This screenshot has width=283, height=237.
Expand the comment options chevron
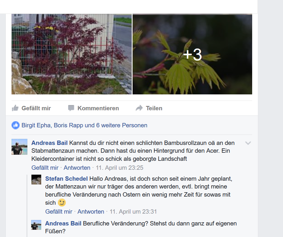[248, 143]
